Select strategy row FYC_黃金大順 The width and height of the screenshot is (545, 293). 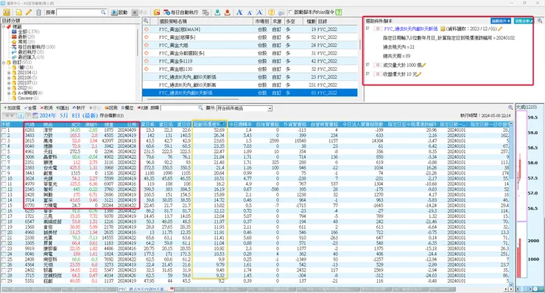click(x=250, y=45)
